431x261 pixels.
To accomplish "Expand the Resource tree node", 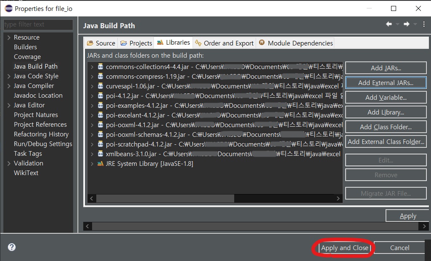I will pyautogui.click(x=9, y=37).
